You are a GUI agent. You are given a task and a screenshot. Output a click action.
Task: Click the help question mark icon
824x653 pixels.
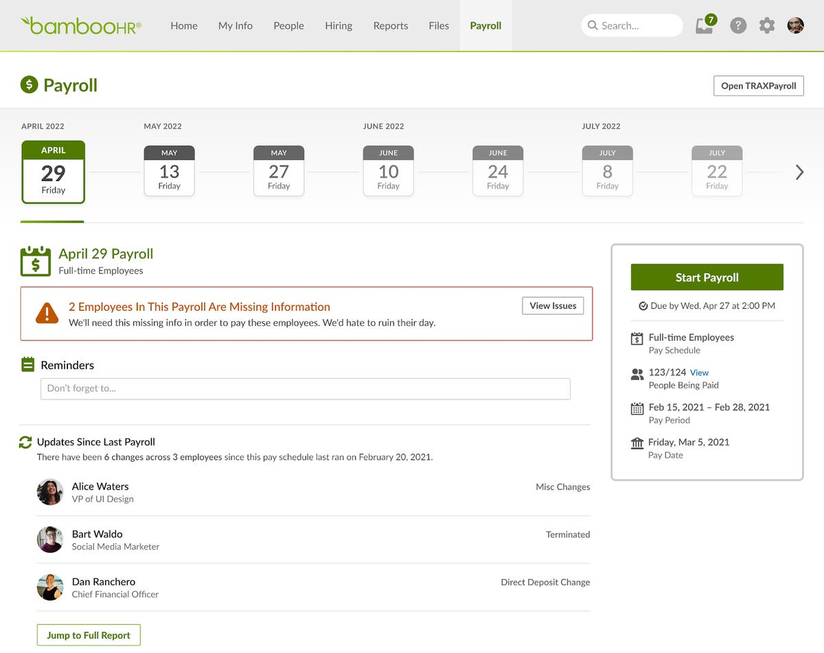(738, 25)
